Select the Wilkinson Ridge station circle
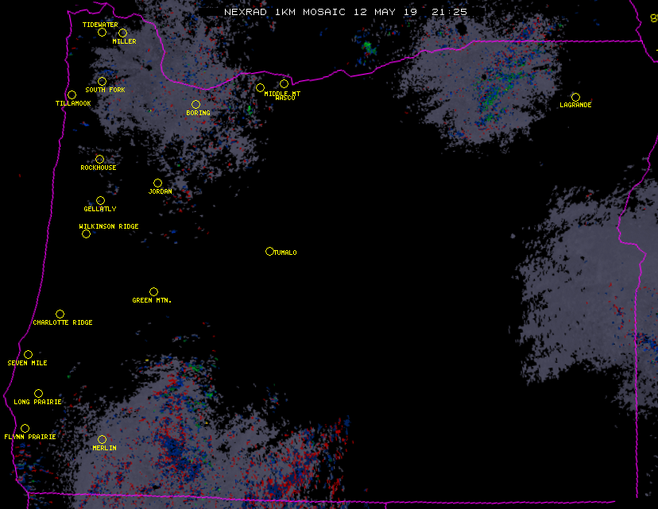The width and height of the screenshot is (658, 509). click(86, 234)
